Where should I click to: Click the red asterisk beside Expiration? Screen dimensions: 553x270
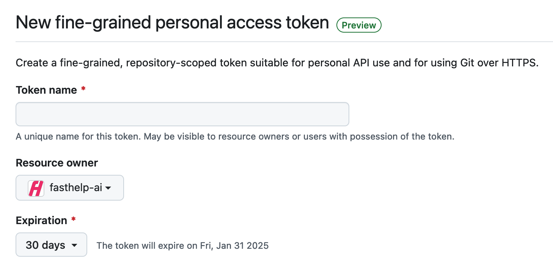click(74, 220)
